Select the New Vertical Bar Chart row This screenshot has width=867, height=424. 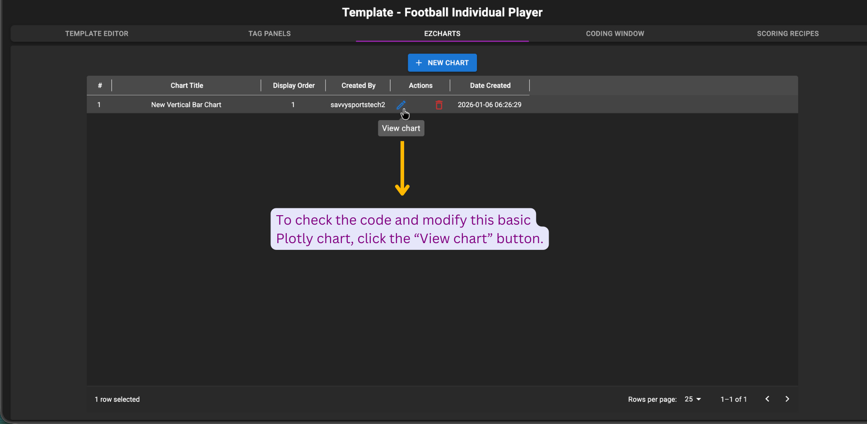coord(186,105)
